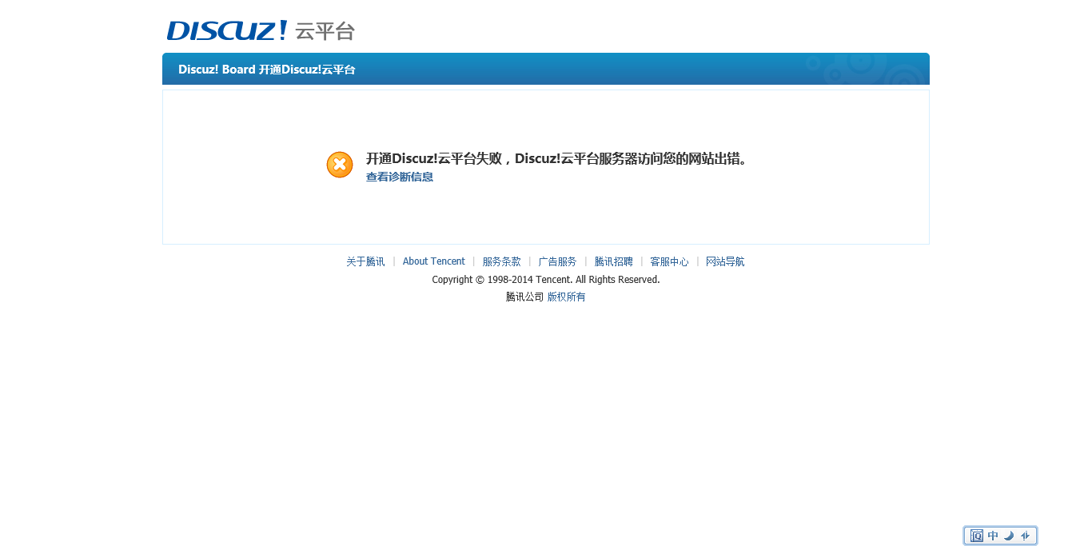Click the orange error X icon
The image size is (1092, 546).
point(340,165)
